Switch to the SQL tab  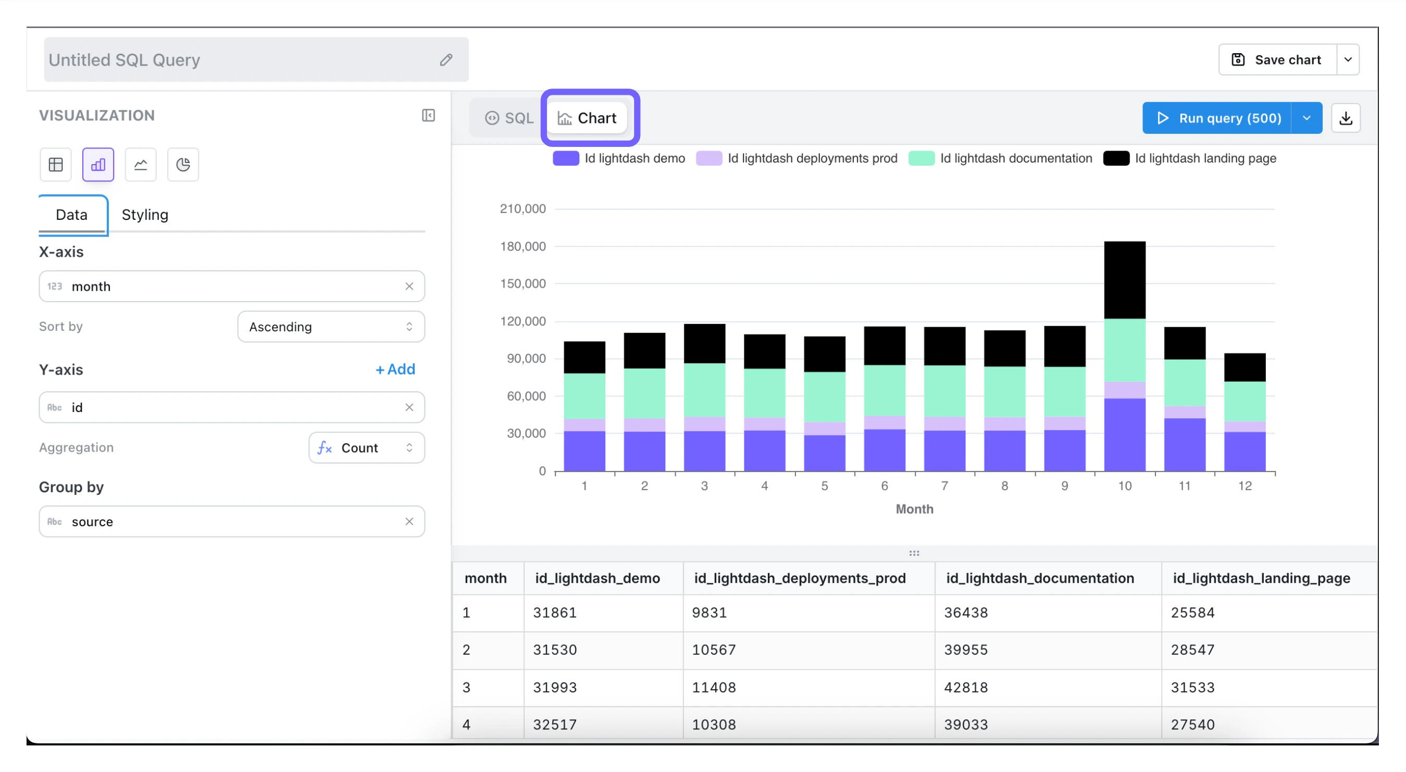[x=509, y=118]
